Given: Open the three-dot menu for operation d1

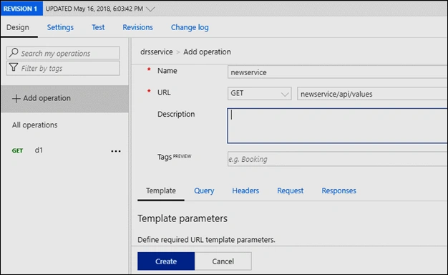Looking at the screenshot, I should click(x=116, y=151).
